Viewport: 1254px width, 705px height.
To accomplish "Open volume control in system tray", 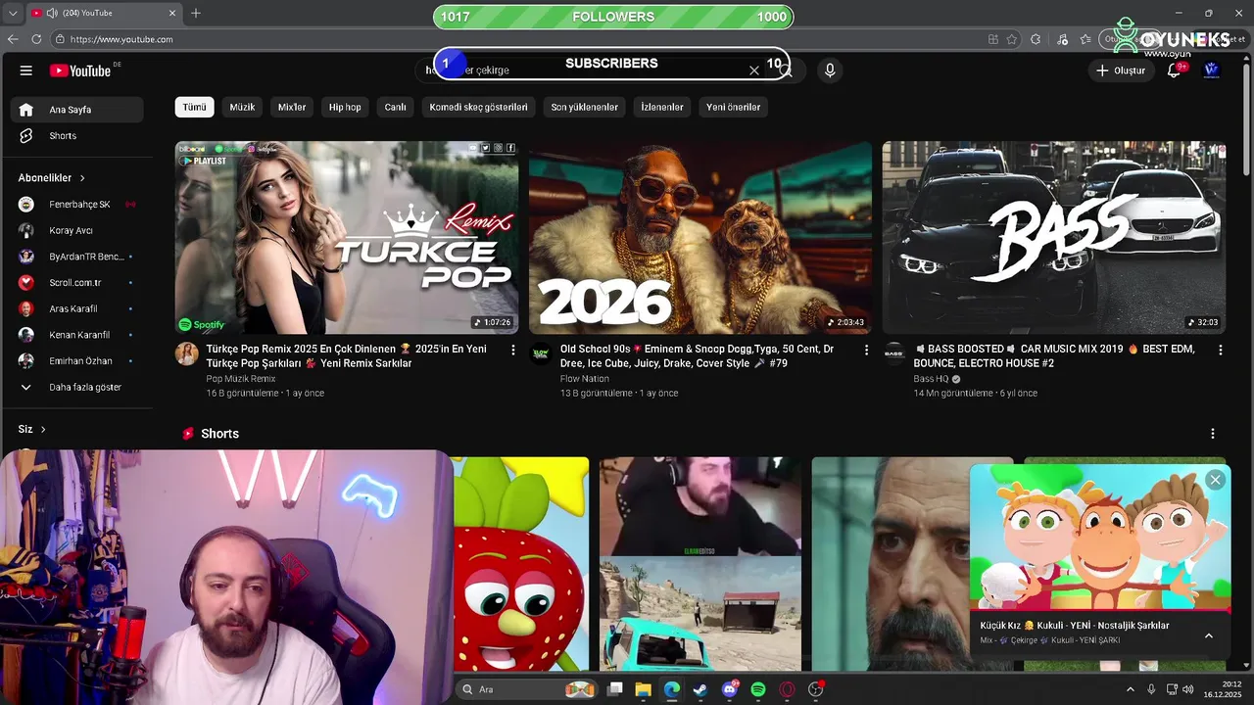I will [1187, 689].
